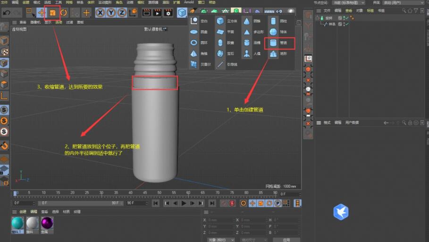Open the 工具 menu in menu bar
The width and height of the screenshot is (429, 242).
pyautogui.click(x=58, y=2)
